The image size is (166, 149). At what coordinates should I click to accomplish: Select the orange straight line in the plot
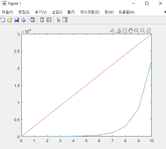click(86, 85)
